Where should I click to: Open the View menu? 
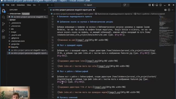tap(29, 5)
